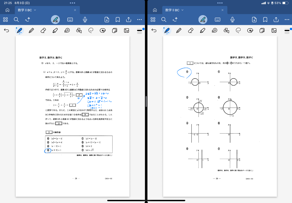Tap the share export button in left pane

[x=129, y=19]
